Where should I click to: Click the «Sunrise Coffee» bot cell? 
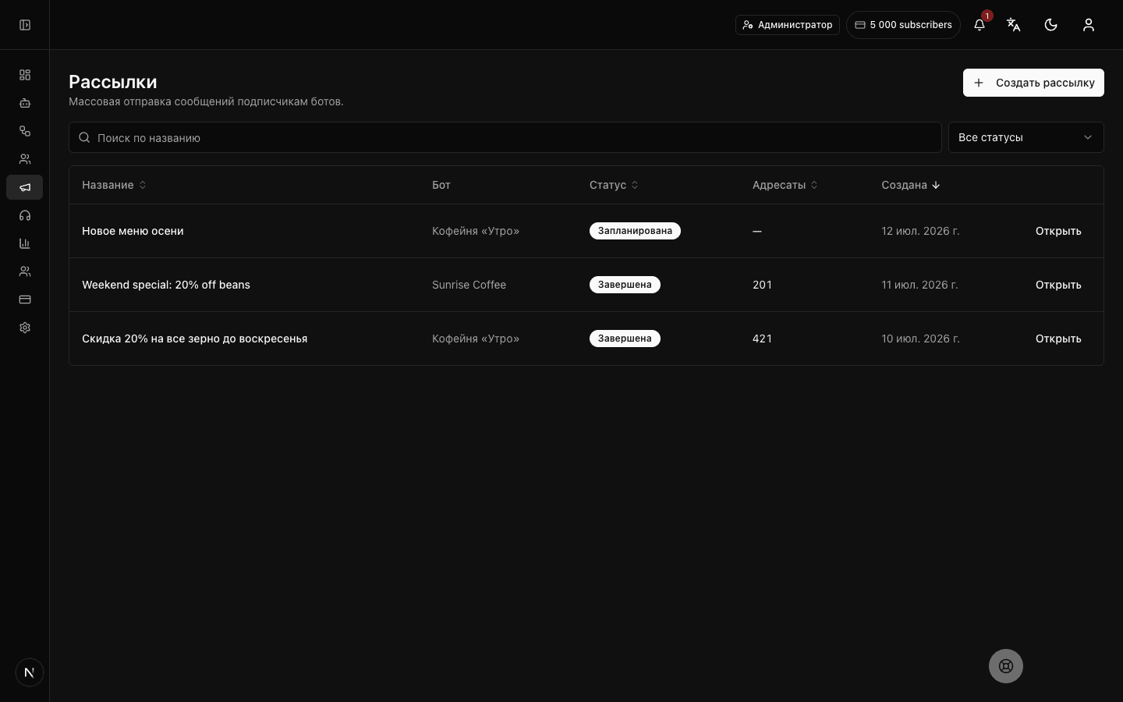(469, 285)
